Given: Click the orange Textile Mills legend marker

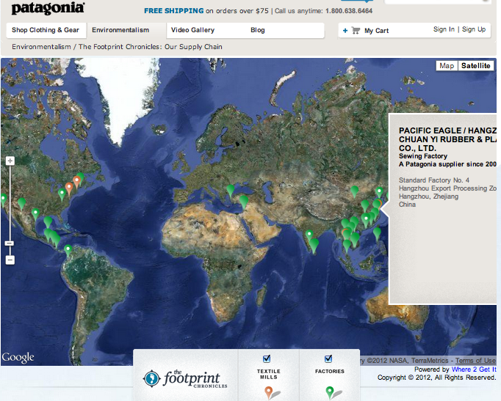Looking at the screenshot, I should 269,391.
